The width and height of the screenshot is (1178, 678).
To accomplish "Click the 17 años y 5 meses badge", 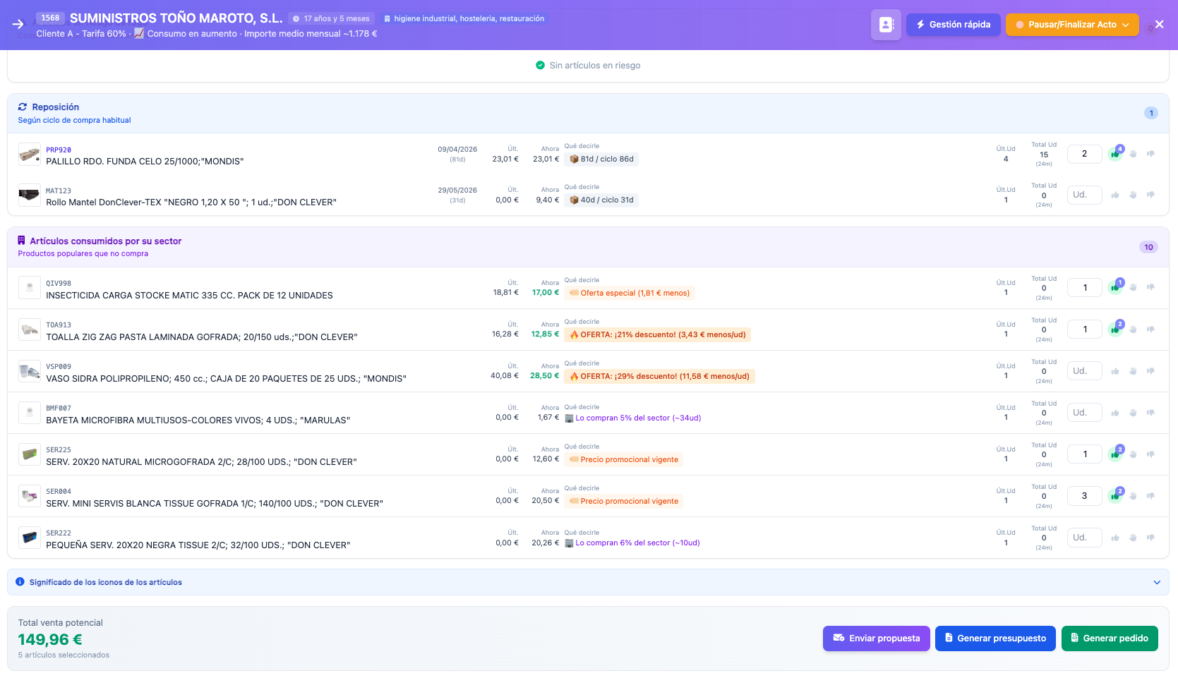I will (x=331, y=19).
